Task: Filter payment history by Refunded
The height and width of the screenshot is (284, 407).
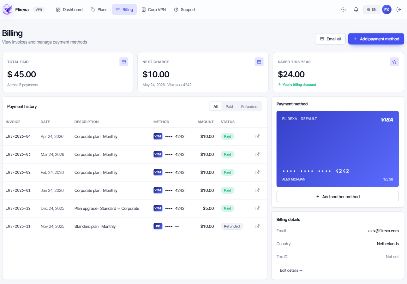Action: pyautogui.click(x=249, y=107)
